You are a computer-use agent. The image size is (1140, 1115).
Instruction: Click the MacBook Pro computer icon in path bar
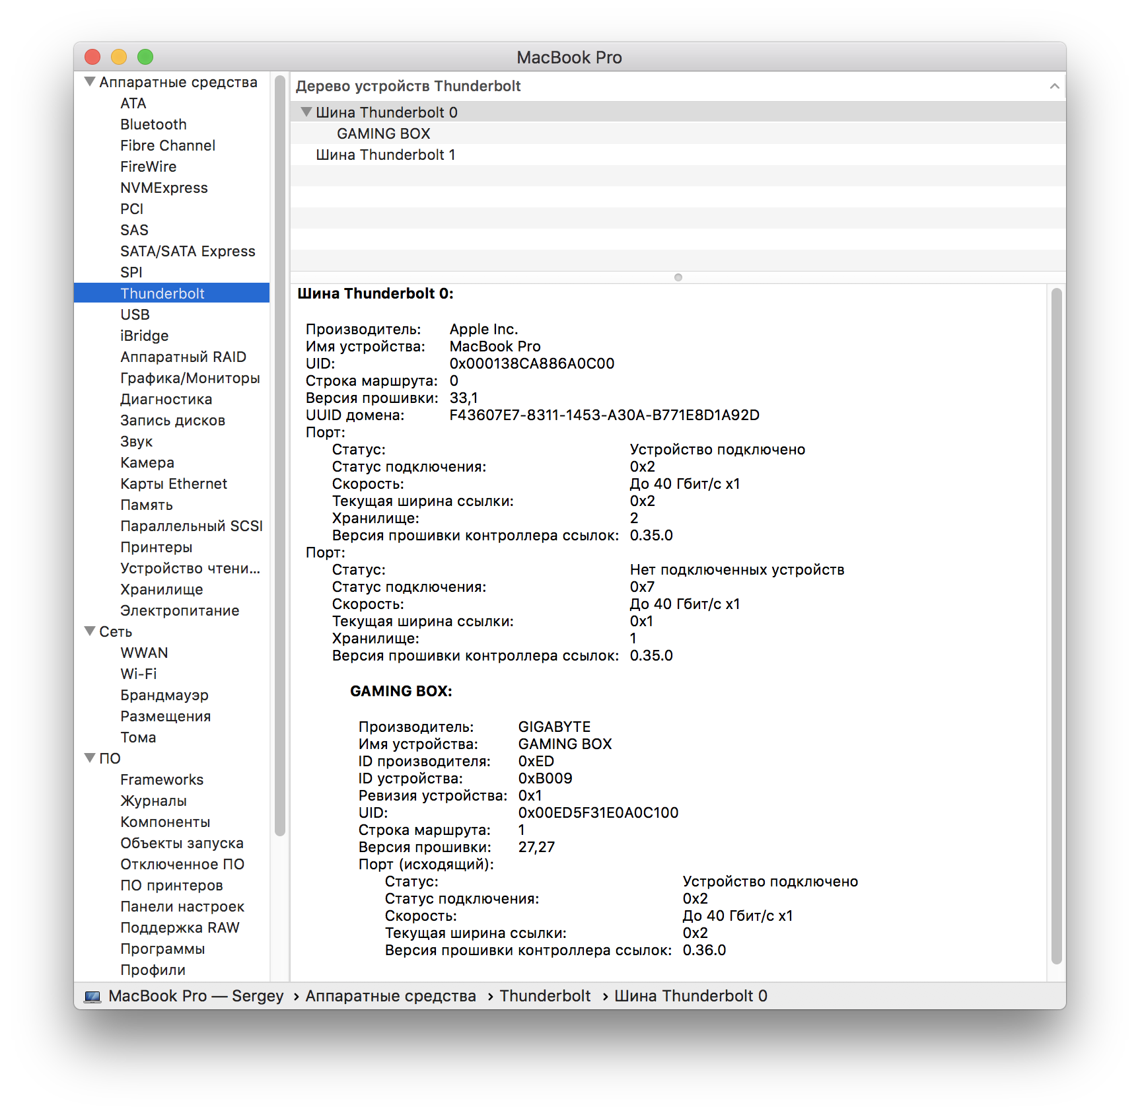tap(92, 996)
